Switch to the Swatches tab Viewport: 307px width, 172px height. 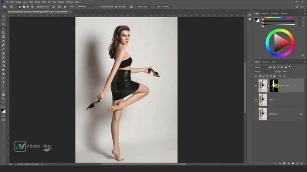265,13
